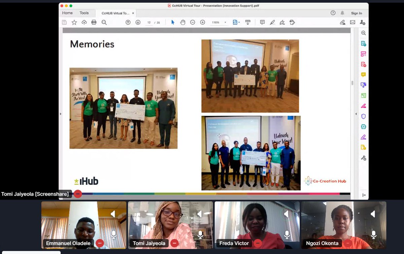Collapse the right tools pane arrow
This screenshot has width=404, height=254.
[364, 195]
